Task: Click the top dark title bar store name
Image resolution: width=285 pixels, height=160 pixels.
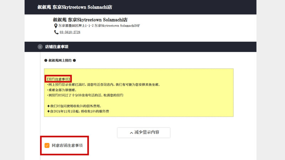Action: tap(74, 7)
